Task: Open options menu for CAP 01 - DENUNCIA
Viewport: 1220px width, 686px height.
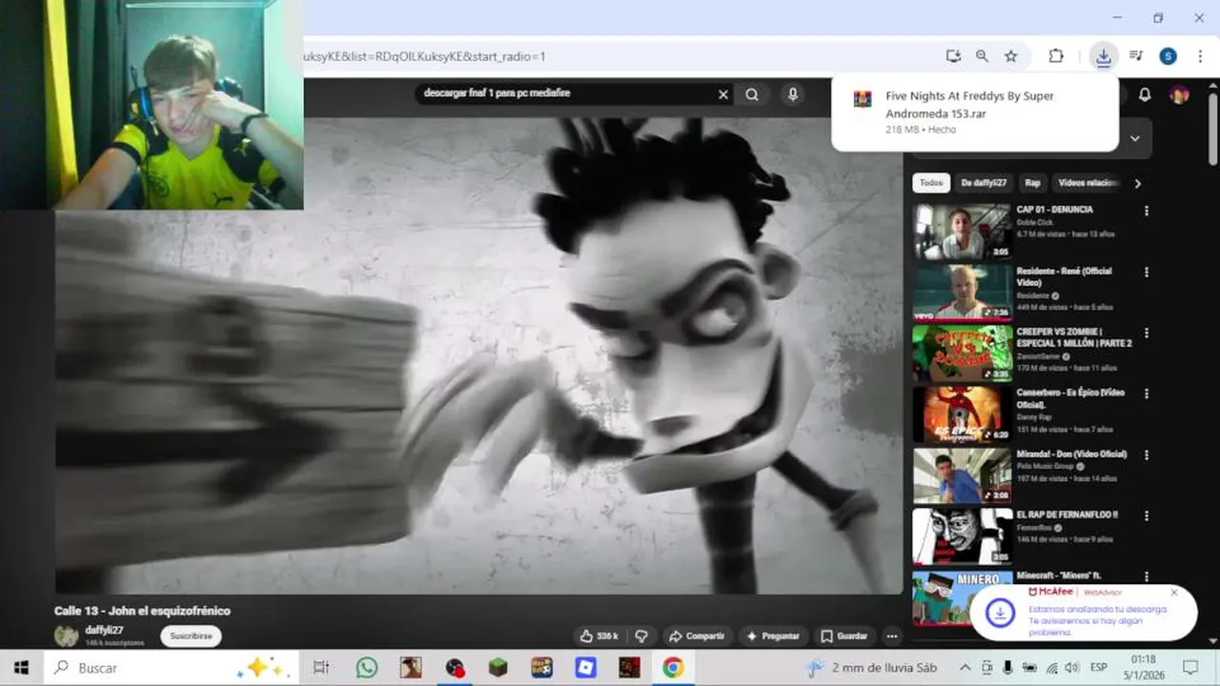Action: (x=1147, y=211)
